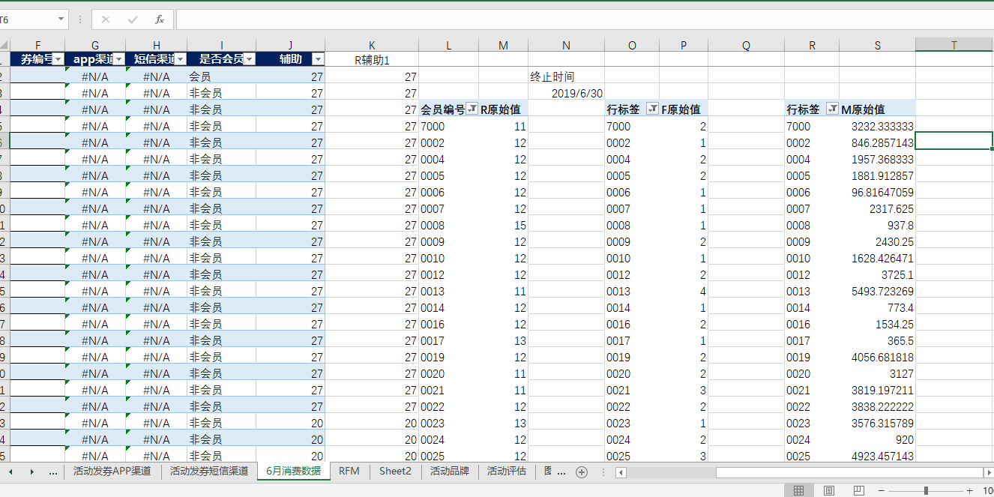This screenshot has width=994, height=497.
Task: Switch to the RFM sheet tab
Action: click(349, 471)
